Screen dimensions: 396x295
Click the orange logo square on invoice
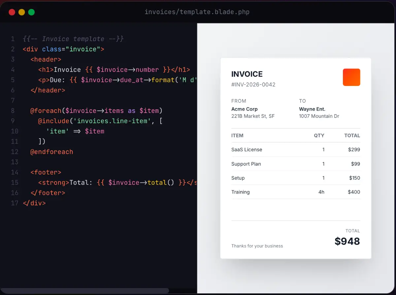351,77
